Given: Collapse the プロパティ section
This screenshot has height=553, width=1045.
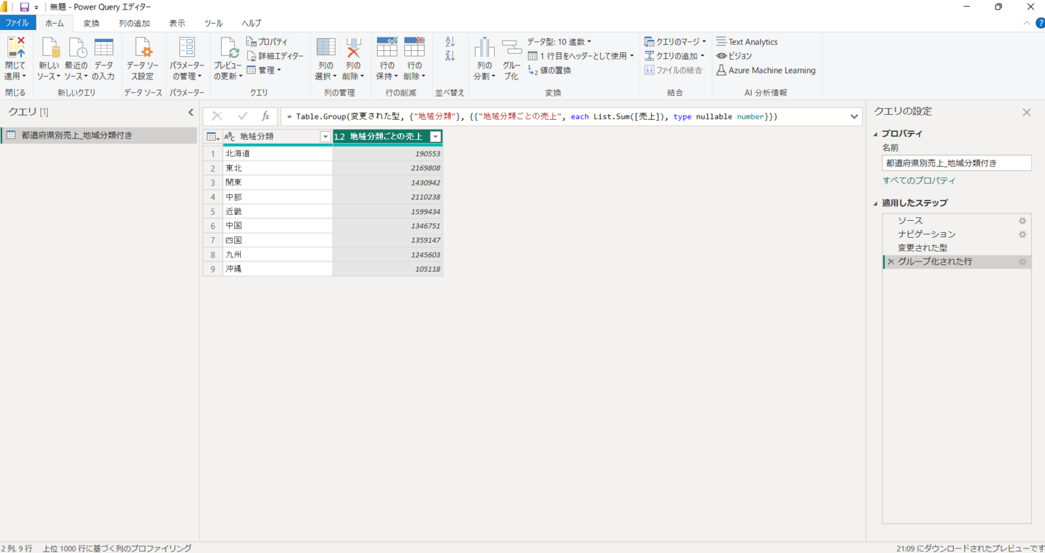Looking at the screenshot, I should 876,134.
